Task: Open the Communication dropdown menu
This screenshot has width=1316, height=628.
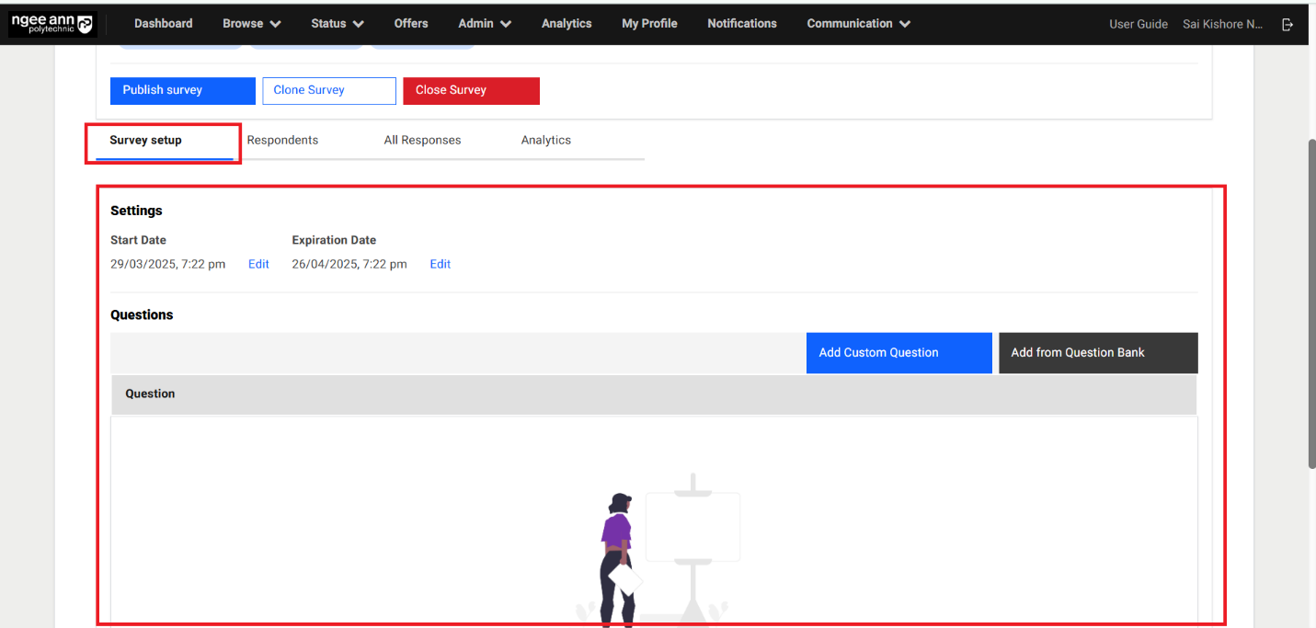Action: 858,24
